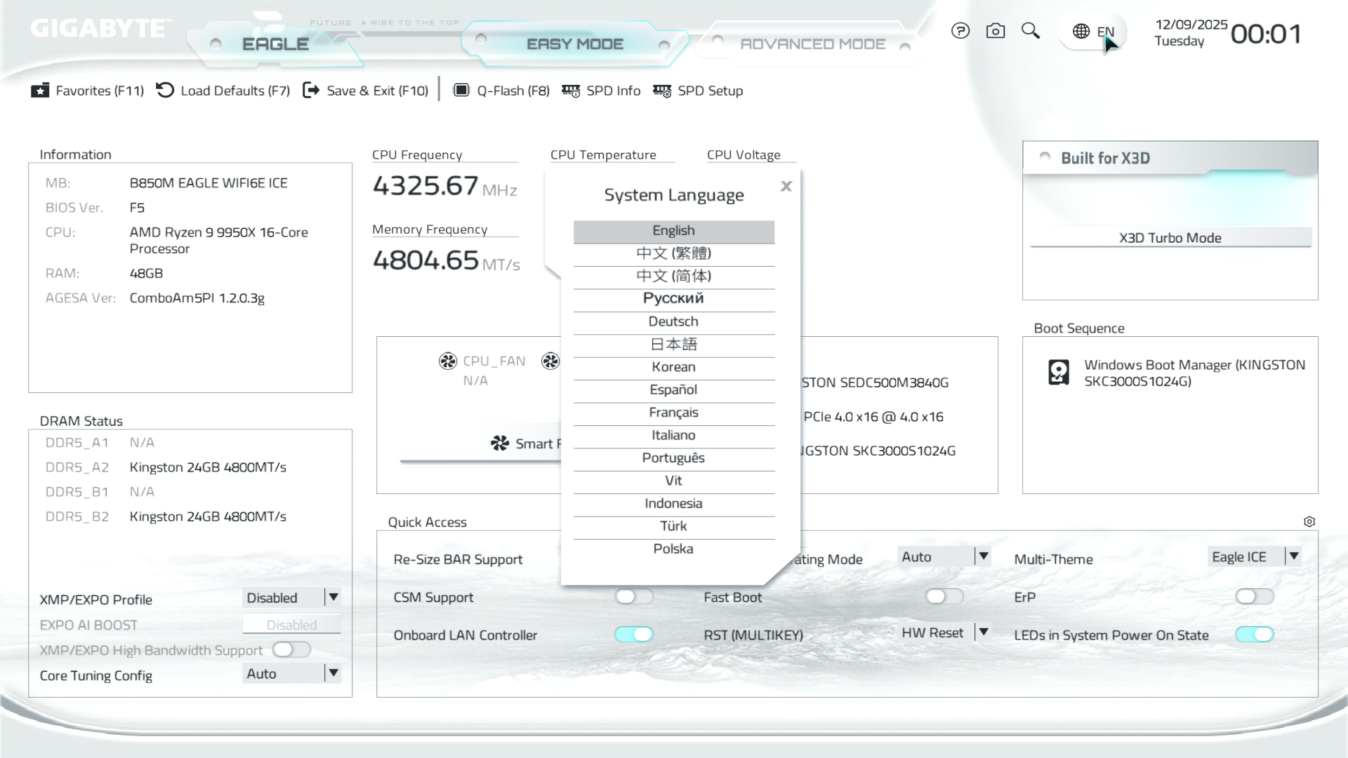Viewport: 1348px width, 758px height.
Task: Click Quick Access settings gear icon
Action: pos(1309,521)
